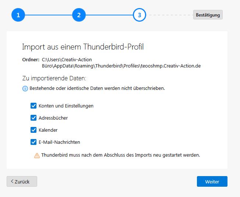
Task: Toggle the Kalender checkbox
Action: (33, 130)
